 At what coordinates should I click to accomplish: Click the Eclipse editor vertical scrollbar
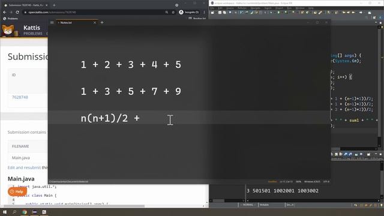(379, 86)
